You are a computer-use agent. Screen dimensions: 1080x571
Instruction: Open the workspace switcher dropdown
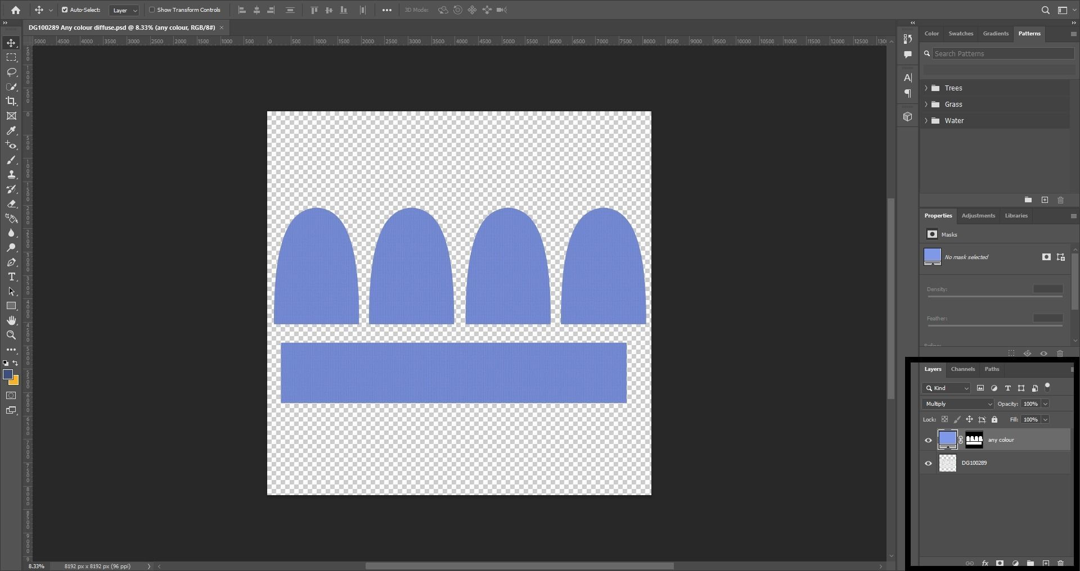(1063, 10)
